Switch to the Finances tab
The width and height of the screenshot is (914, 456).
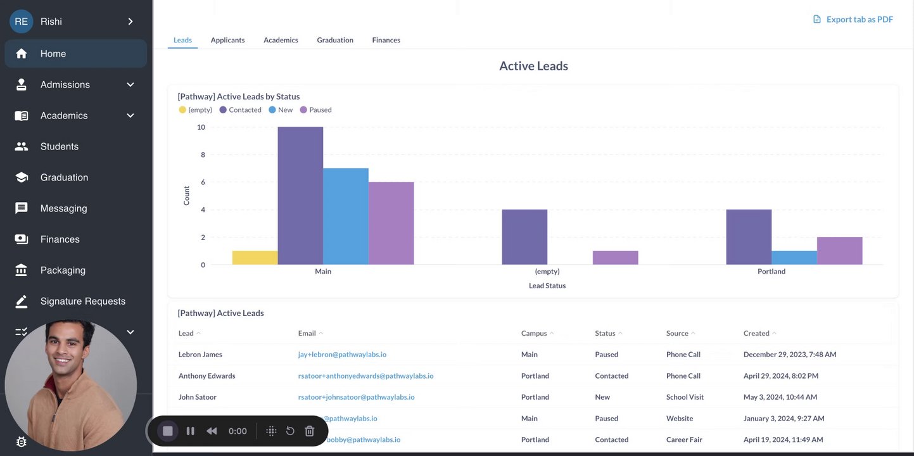pyautogui.click(x=386, y=40)
